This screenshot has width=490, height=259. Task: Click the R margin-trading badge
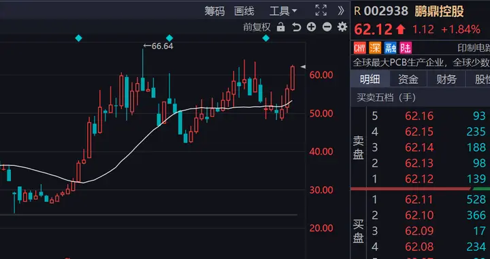click(357, 12)
